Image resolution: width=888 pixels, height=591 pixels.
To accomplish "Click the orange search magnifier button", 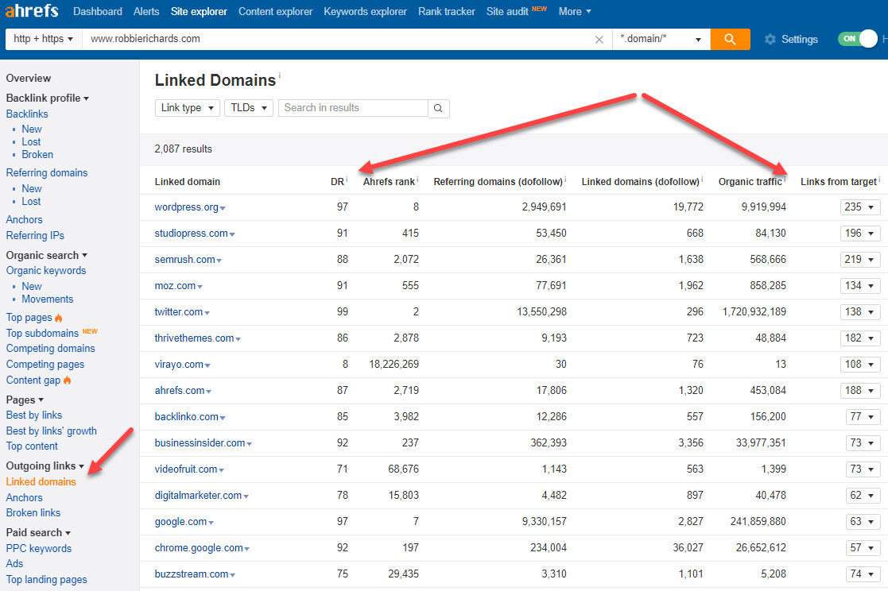I will pos(730,39).
